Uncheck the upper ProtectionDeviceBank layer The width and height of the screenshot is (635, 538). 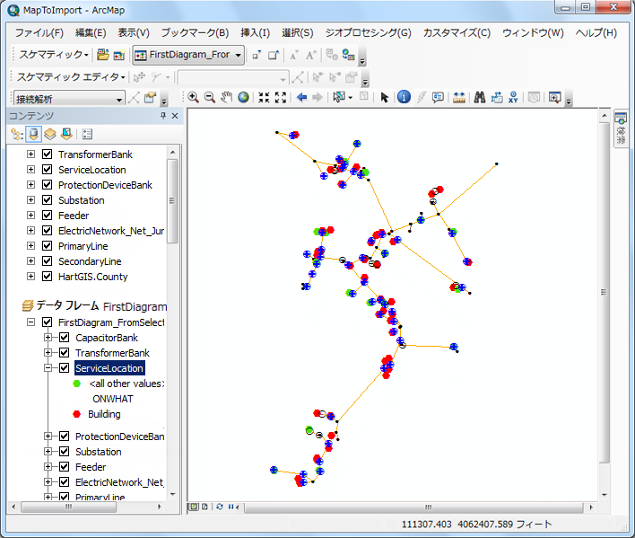point(47,185)
